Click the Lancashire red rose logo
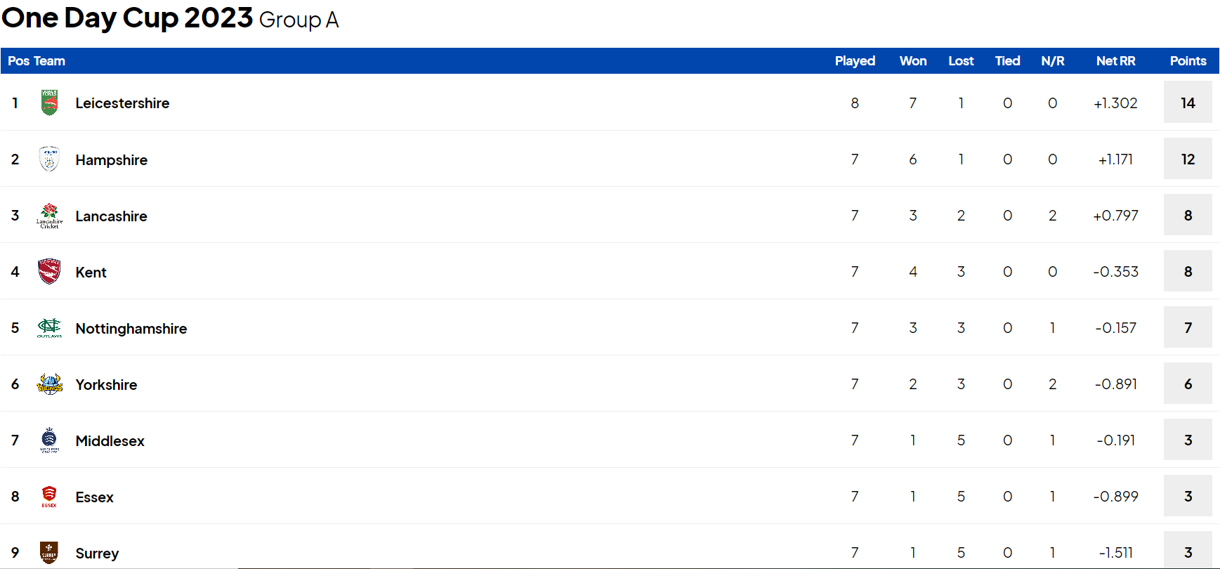This screenshot has height=569, width=1220. (x=49, y=216)
